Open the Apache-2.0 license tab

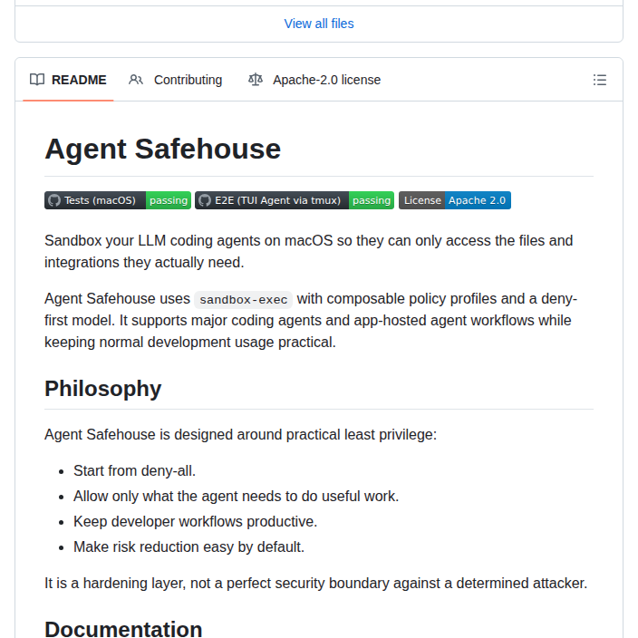(314, 80)
